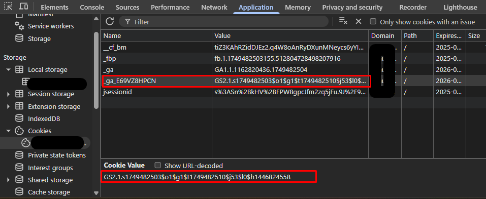Select the jsessionid cookie row
Screen dimensions: 486x199
coord(294,92)
